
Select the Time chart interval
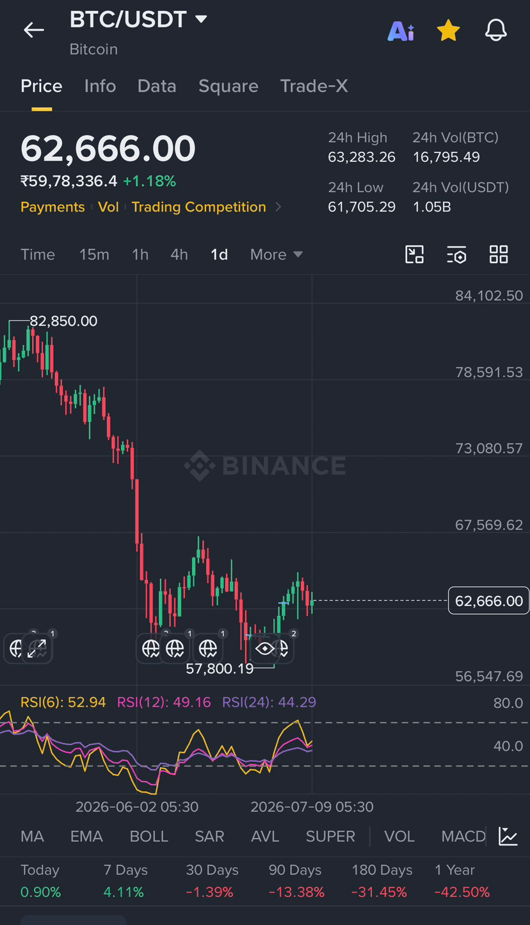tap(38, 254)
